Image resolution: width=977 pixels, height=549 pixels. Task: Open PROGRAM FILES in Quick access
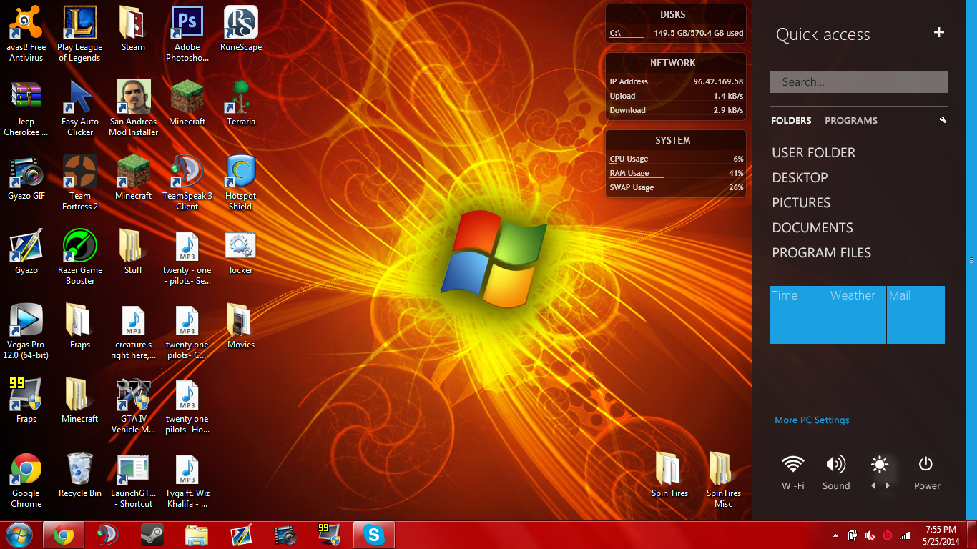point(822,253)
